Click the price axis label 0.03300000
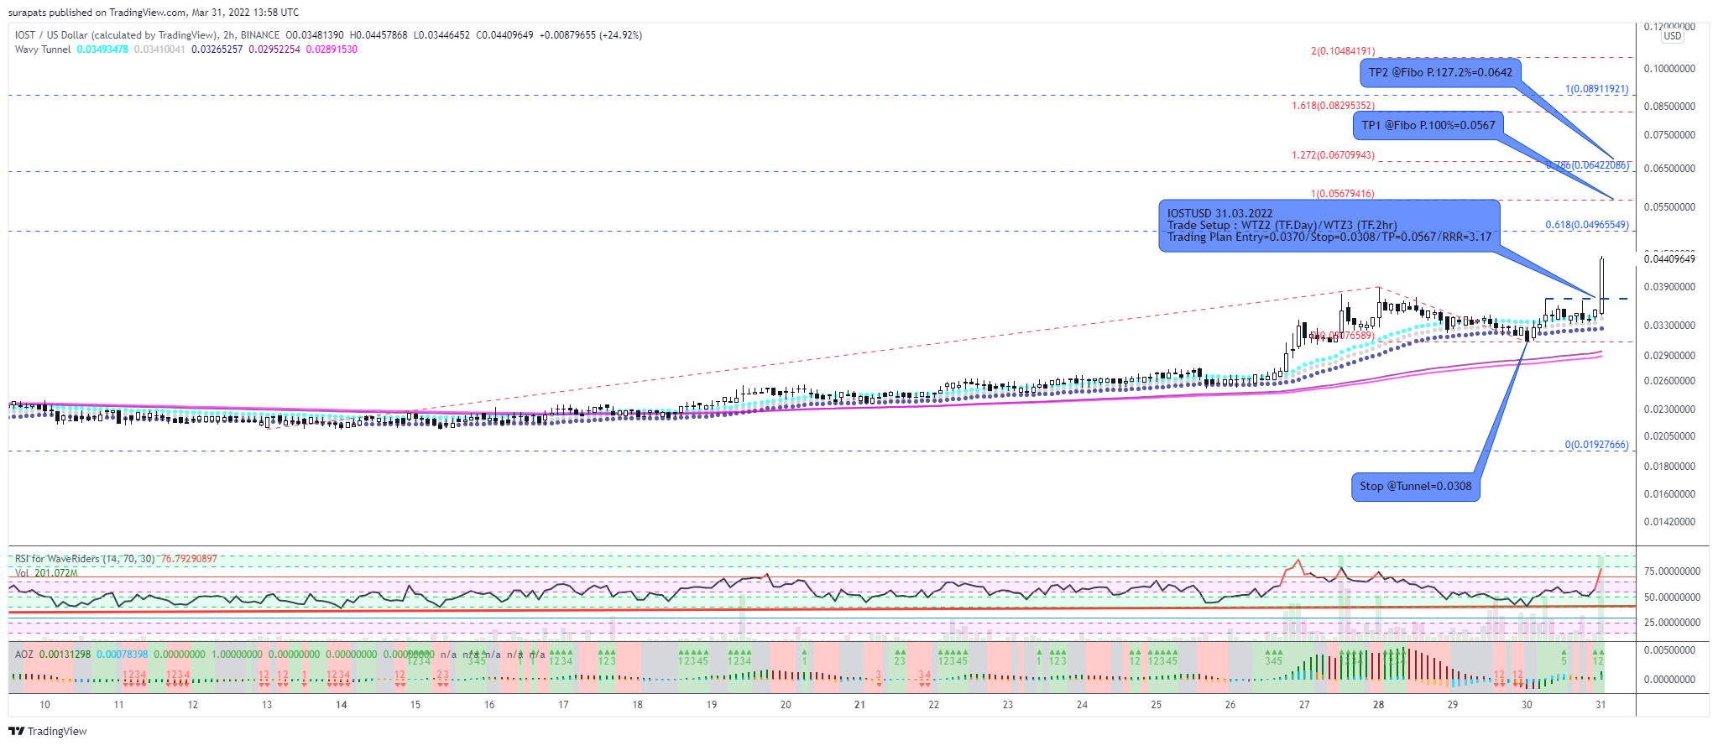 1669,326
